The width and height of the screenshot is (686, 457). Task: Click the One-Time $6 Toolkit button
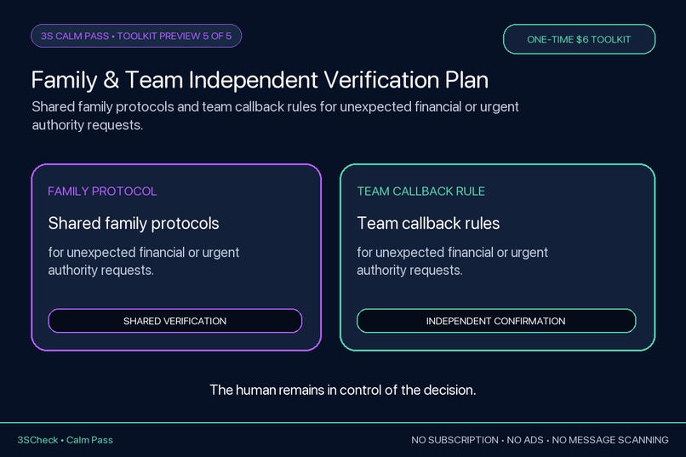pyautogui.click(x=579, y=39)
